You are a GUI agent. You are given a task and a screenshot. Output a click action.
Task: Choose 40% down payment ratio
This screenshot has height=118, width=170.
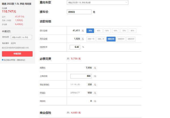(x=99, y=30)
